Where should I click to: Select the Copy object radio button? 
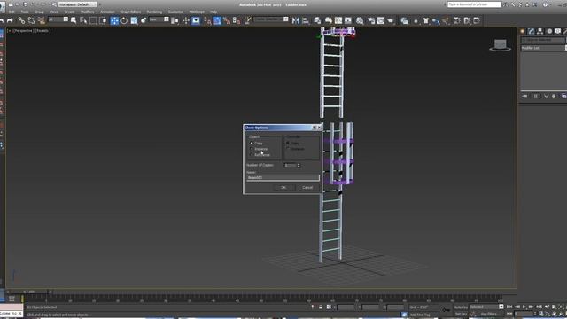pos(252,144)
